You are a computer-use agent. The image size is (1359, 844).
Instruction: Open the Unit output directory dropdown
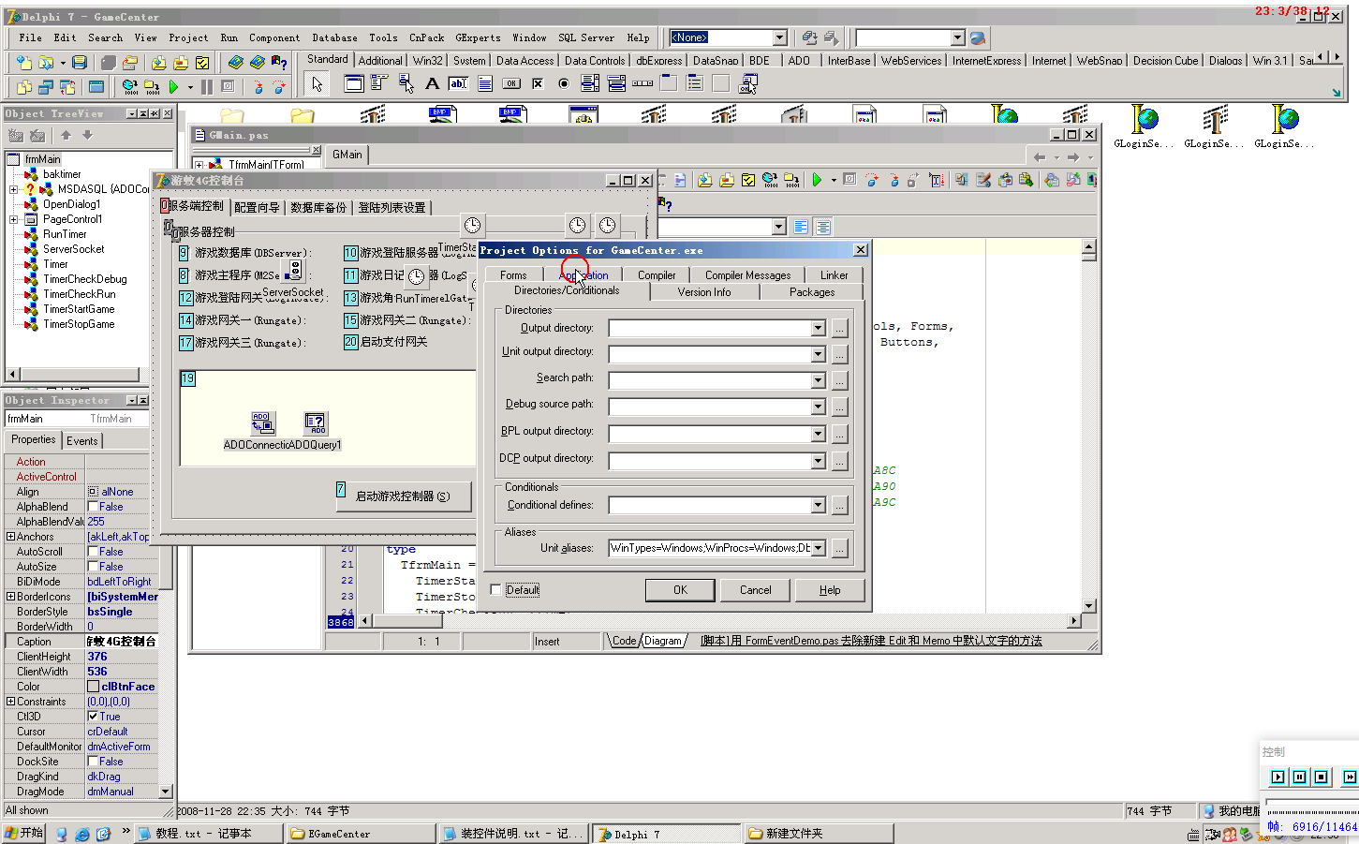[x=818, y=354]
